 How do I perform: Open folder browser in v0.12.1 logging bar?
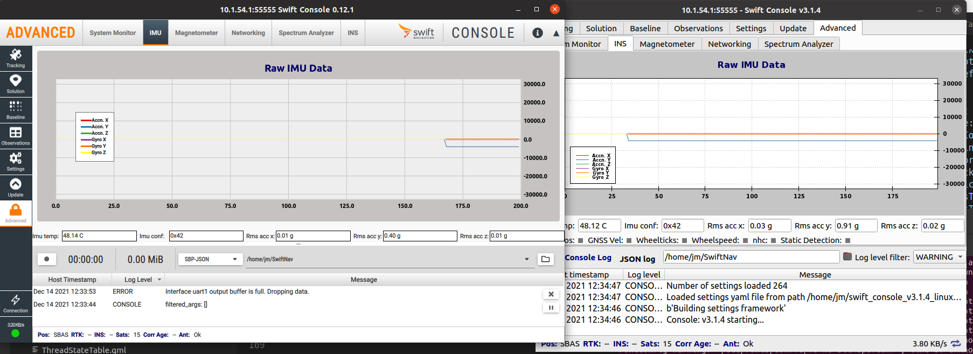(545, 259)
